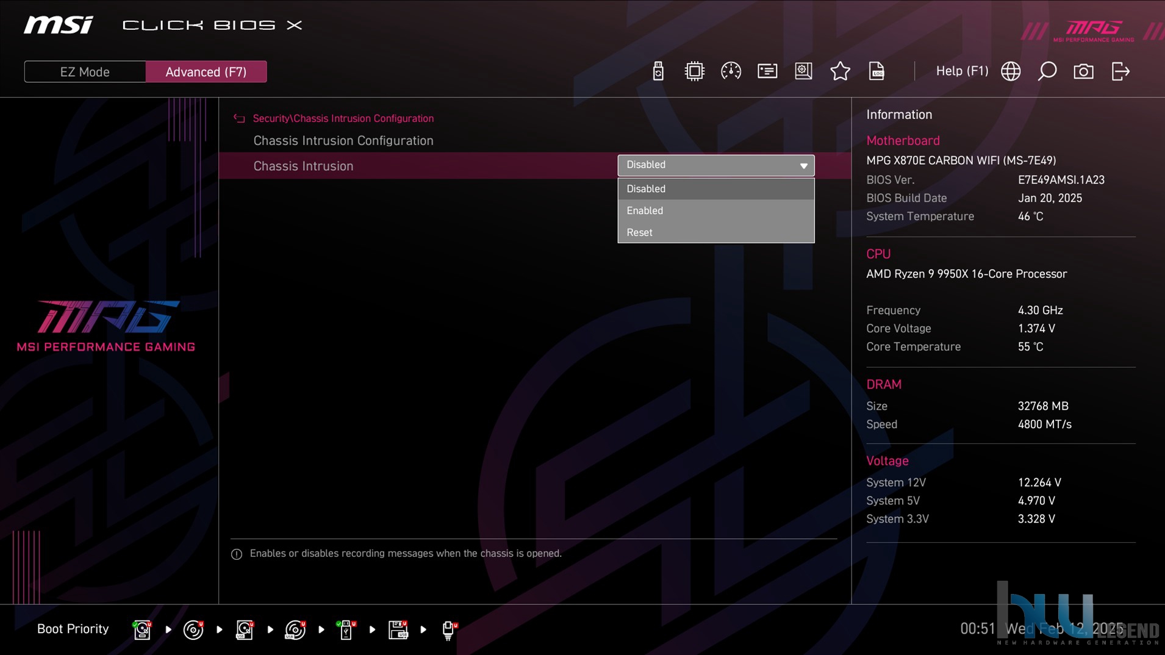Select the Chassis Intrusion setting label

click(303, 166)
